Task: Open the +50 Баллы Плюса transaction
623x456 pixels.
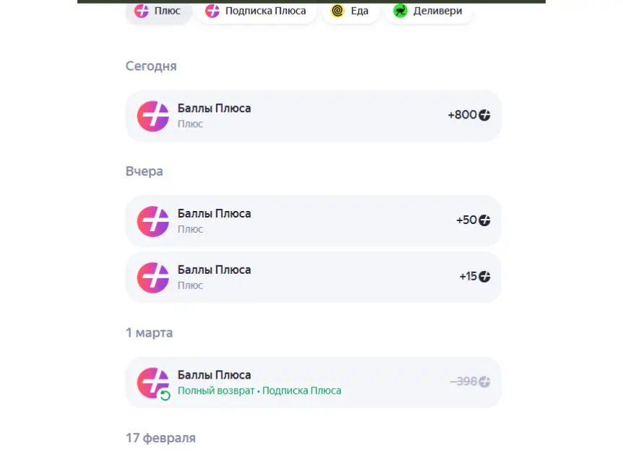Action: pyautogui.click(x=314, y=221)
